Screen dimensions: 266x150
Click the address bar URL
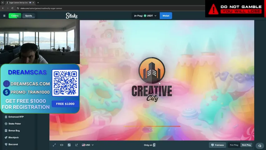coord(41,8)
